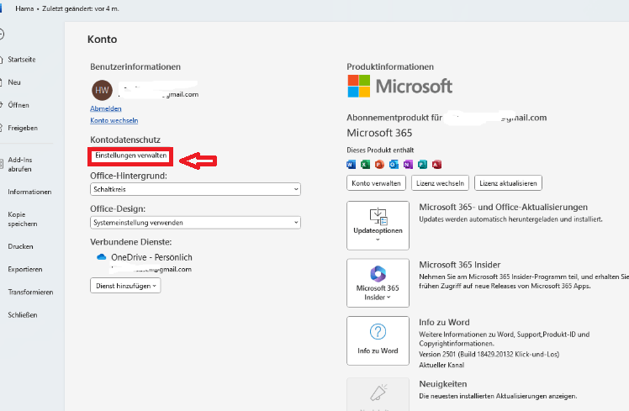
Task: Open Informationen in the sidebar
Action: [29, 192]
